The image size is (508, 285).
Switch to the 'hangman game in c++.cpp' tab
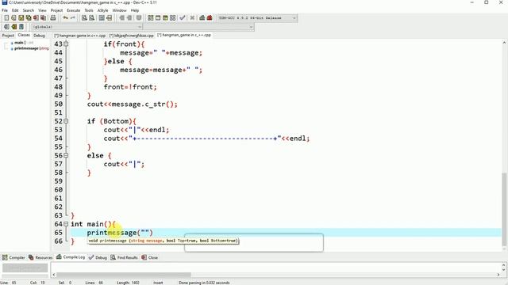point(80,36)
